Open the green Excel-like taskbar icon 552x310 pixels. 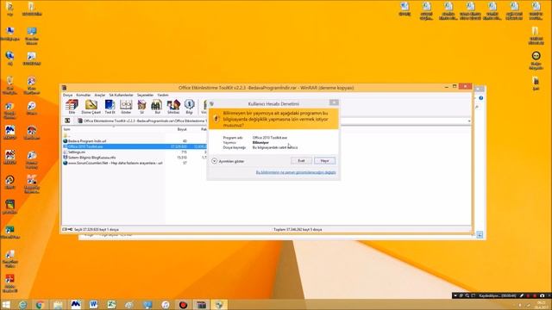click(111, 305)
